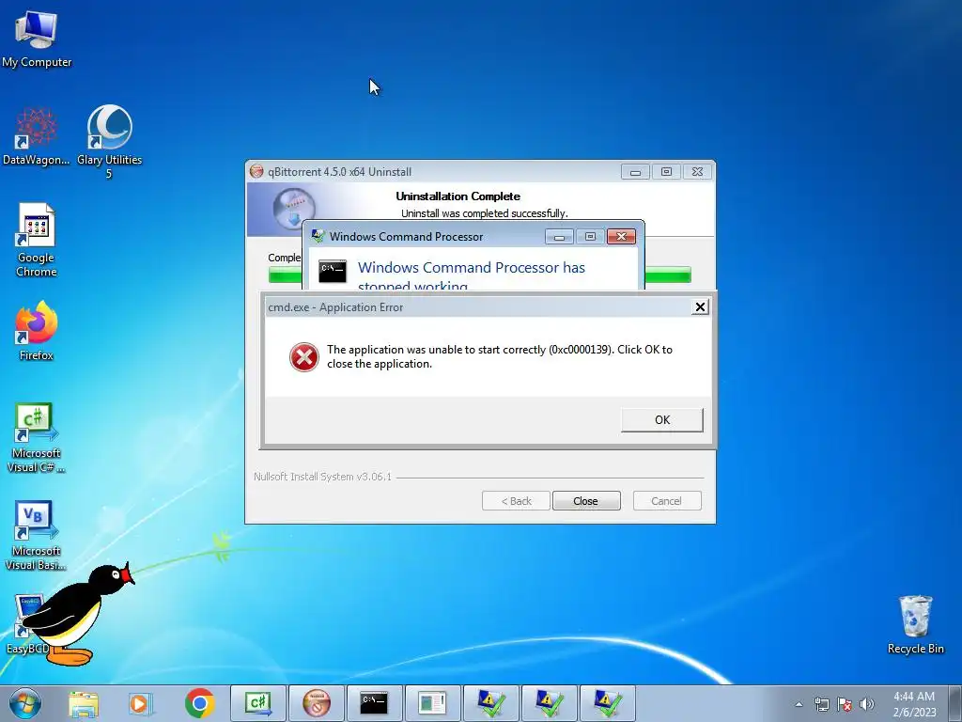Click the Uninstallation Complete heading
The image size is (962, 722).
click(458, 196)
